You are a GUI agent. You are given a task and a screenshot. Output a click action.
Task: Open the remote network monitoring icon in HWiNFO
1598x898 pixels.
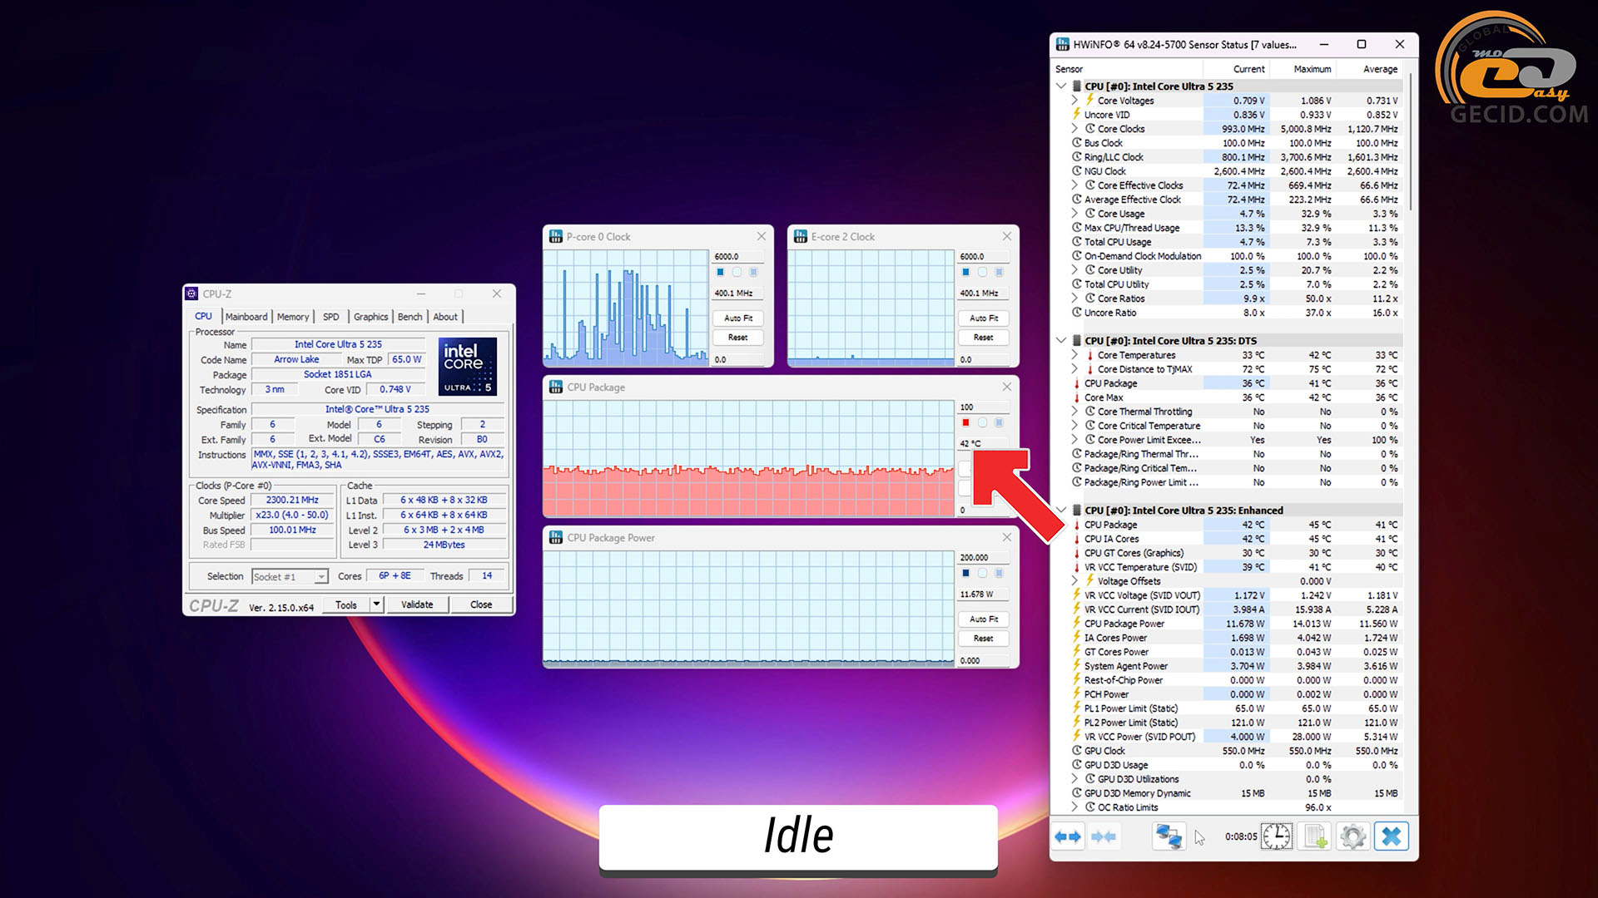tap(1169, 836)
